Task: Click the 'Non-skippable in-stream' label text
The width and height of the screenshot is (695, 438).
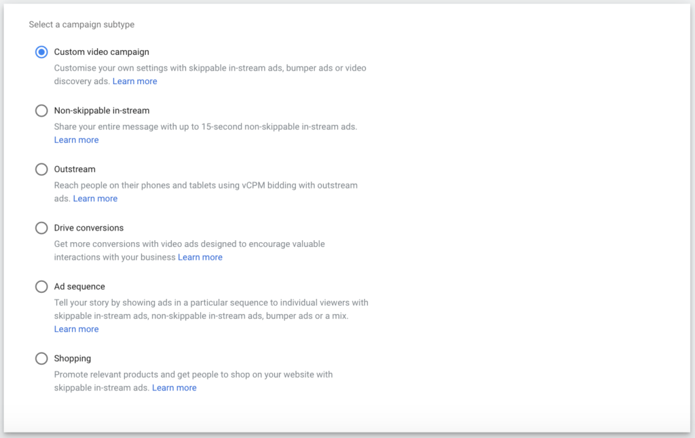Action: pyautogui.click(x=102, y=111)
